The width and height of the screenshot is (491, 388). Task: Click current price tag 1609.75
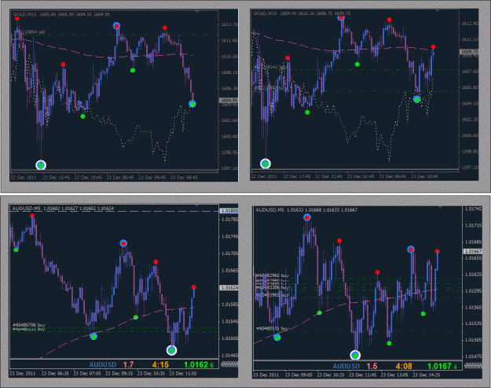[469, 52]
